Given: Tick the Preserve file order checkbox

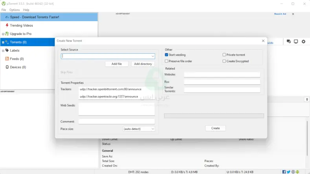Looking at the screenshot, I should [x=167, y=61].
